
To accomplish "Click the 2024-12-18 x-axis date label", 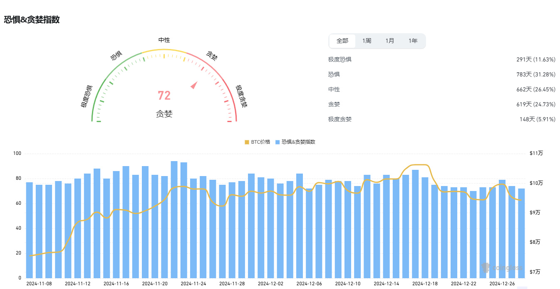I will tap(425, 284).
